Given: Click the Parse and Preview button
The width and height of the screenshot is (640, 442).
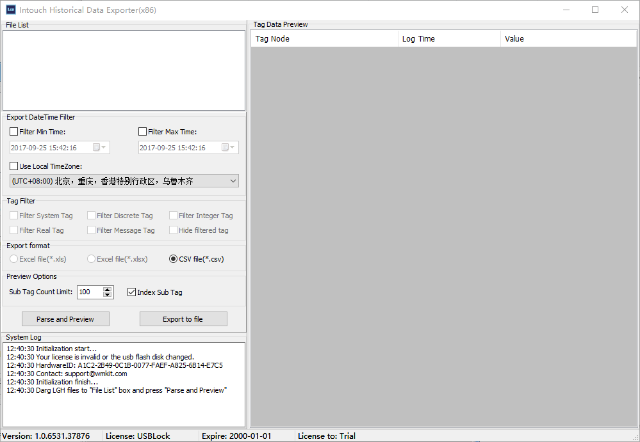Looking at the screenshot, I should tap(65, 319).
